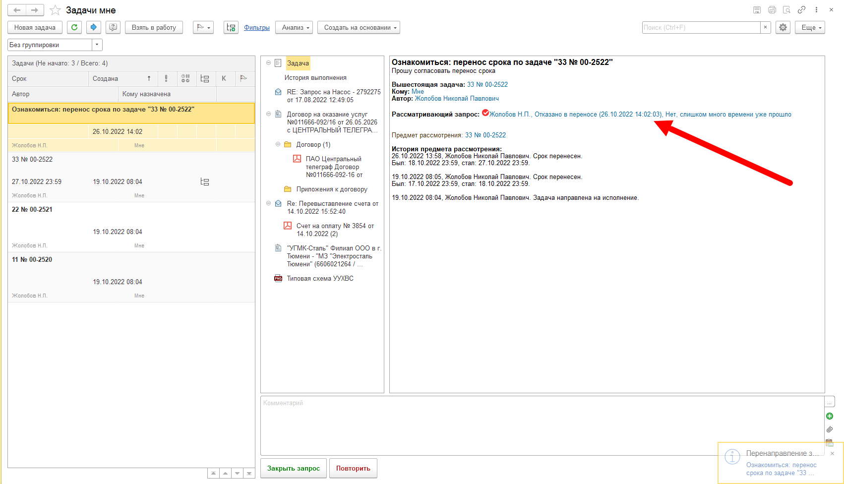The height and width of the screenshot is (484, 844).
Task: Open the Фильтры link
Action: pyautogui.click(x=257, y=28)
